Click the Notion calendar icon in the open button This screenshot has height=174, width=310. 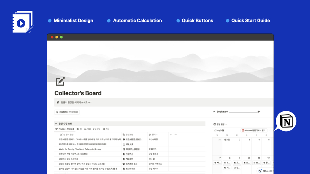[243, 130]
